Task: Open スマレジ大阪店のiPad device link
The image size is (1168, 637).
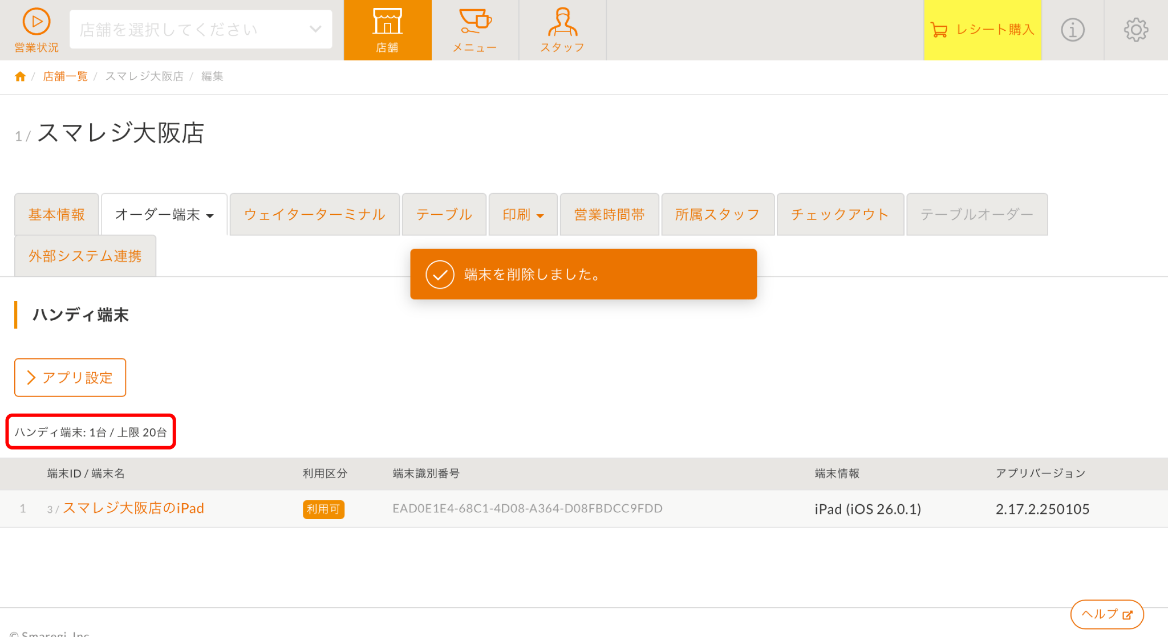Action: pyautogui.click(x=133, y=508)
